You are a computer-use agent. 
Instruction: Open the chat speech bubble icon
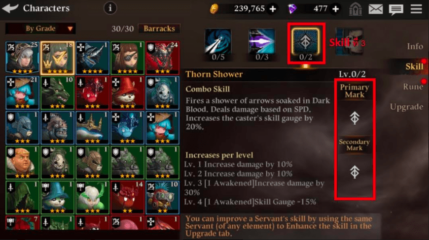(x=396, y=9)
